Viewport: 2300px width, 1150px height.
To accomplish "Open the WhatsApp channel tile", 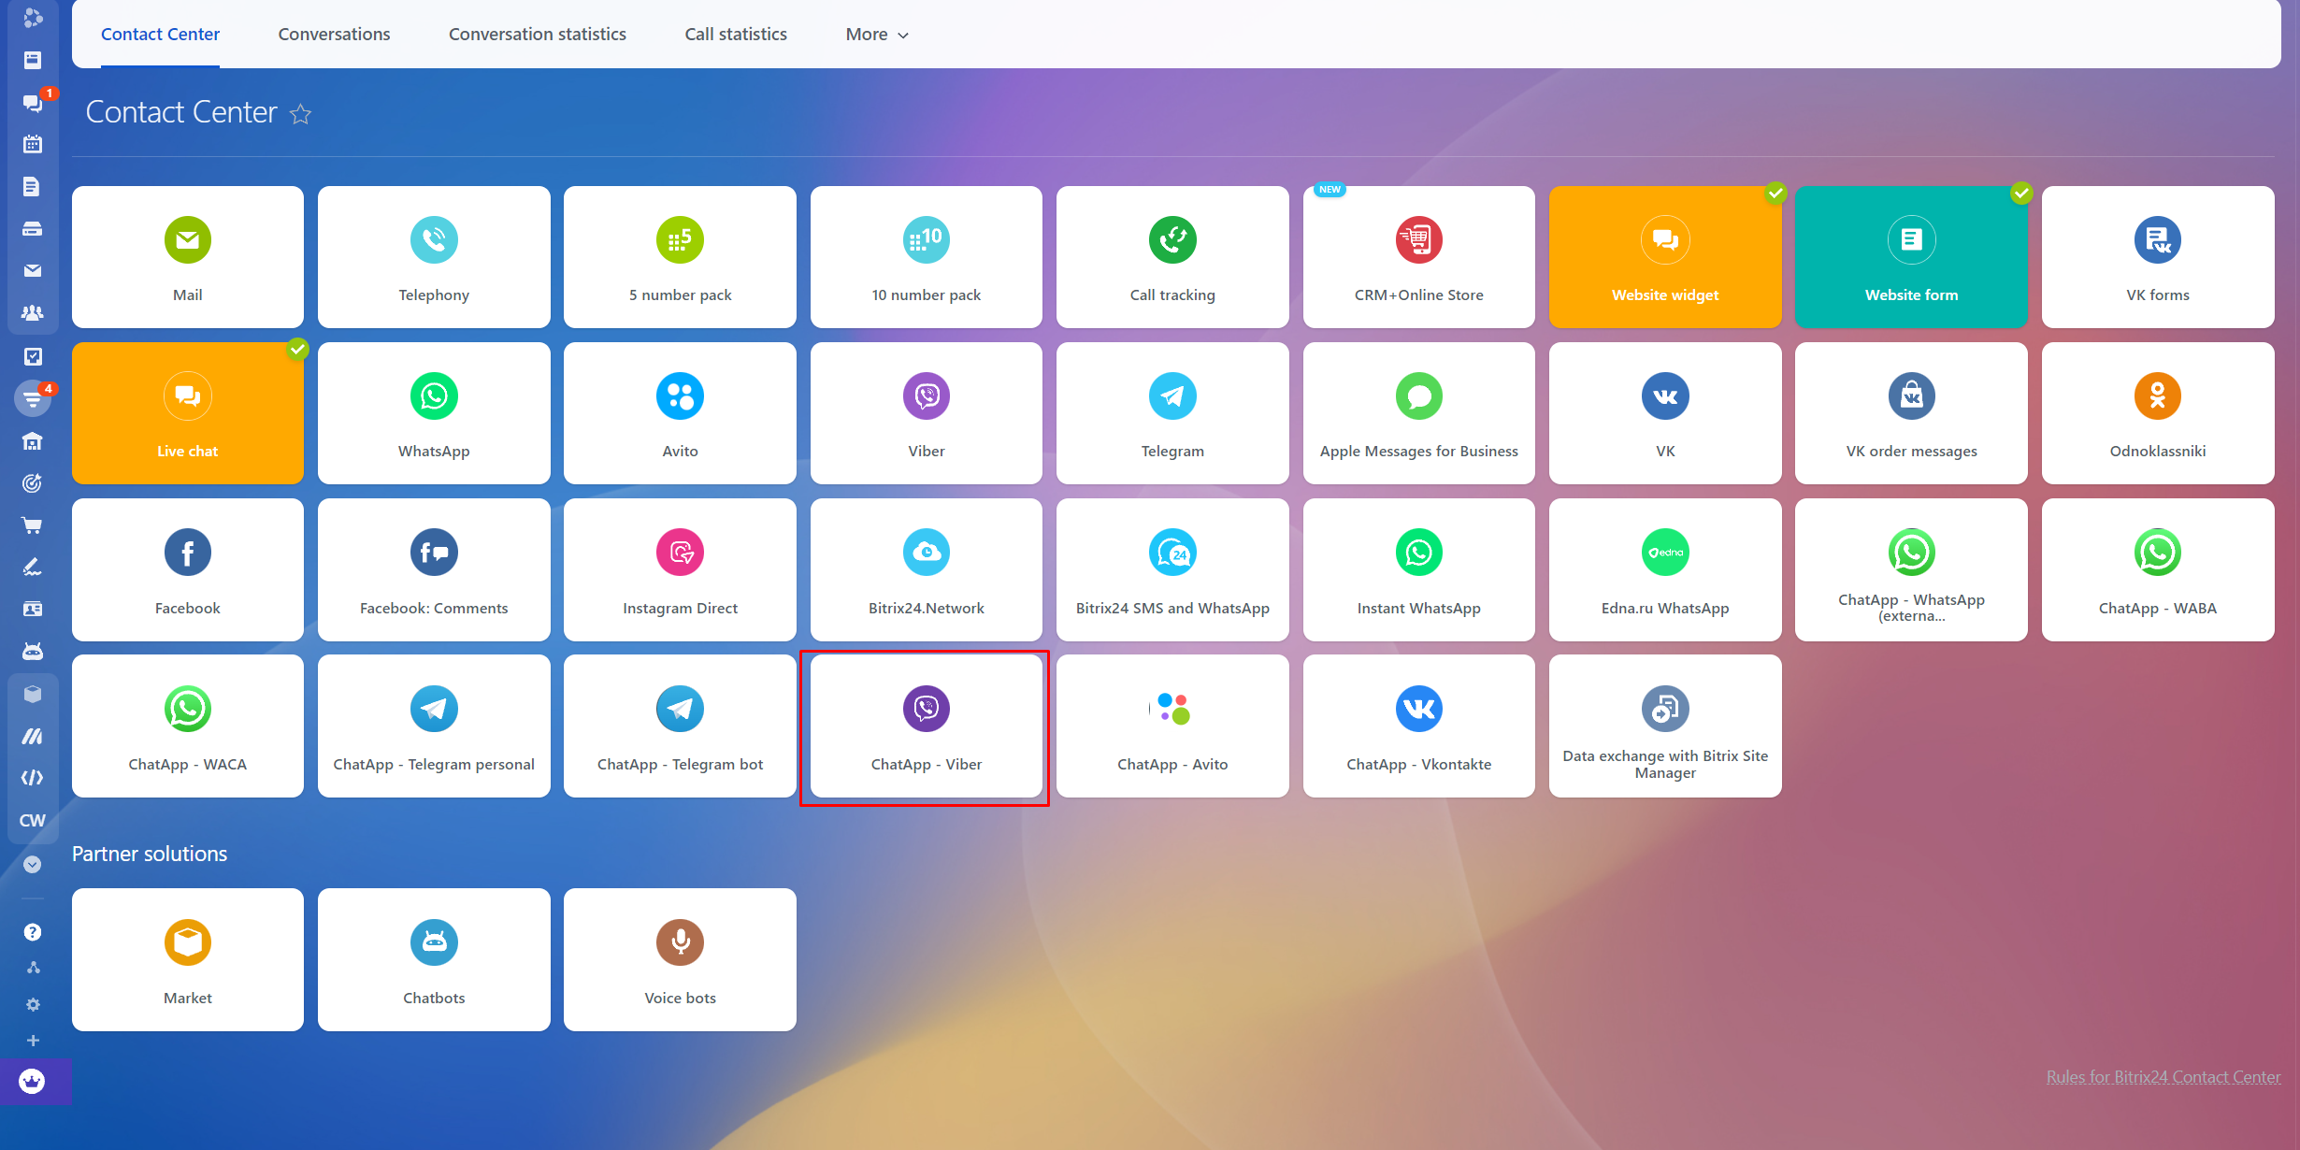I will (434, 413).
